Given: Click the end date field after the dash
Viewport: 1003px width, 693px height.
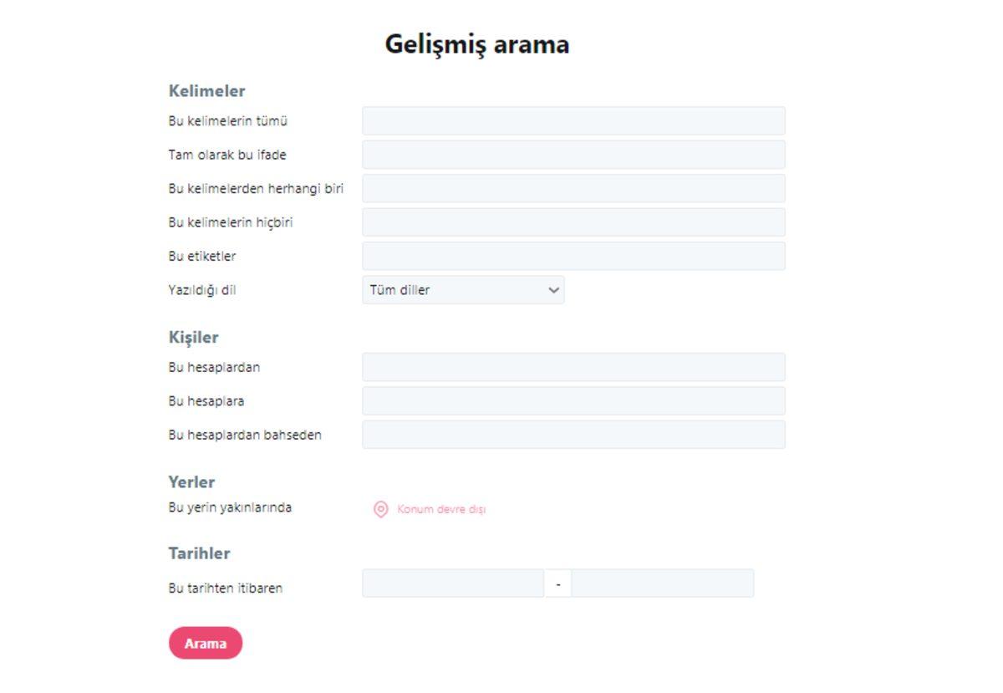Looking at the screenshot, I should [663, 583].
